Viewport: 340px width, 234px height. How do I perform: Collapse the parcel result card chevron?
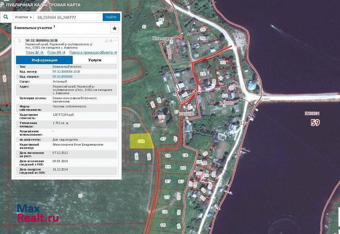[116, 41]
